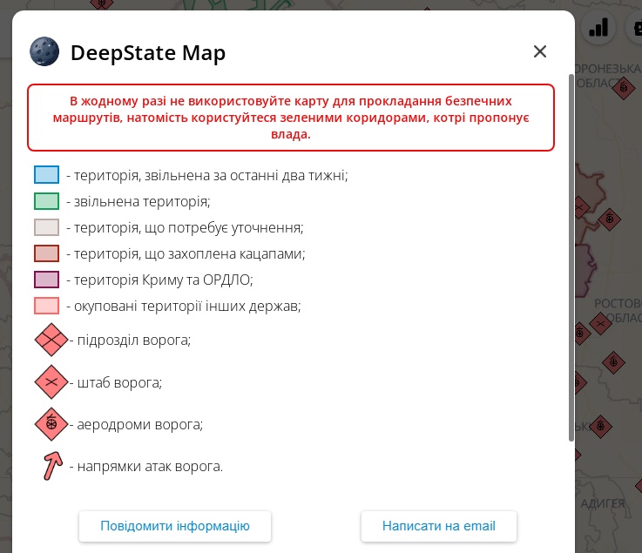
Task: Click the 'окуповані території інших держав' text
Action: click(x=187, y=307)
